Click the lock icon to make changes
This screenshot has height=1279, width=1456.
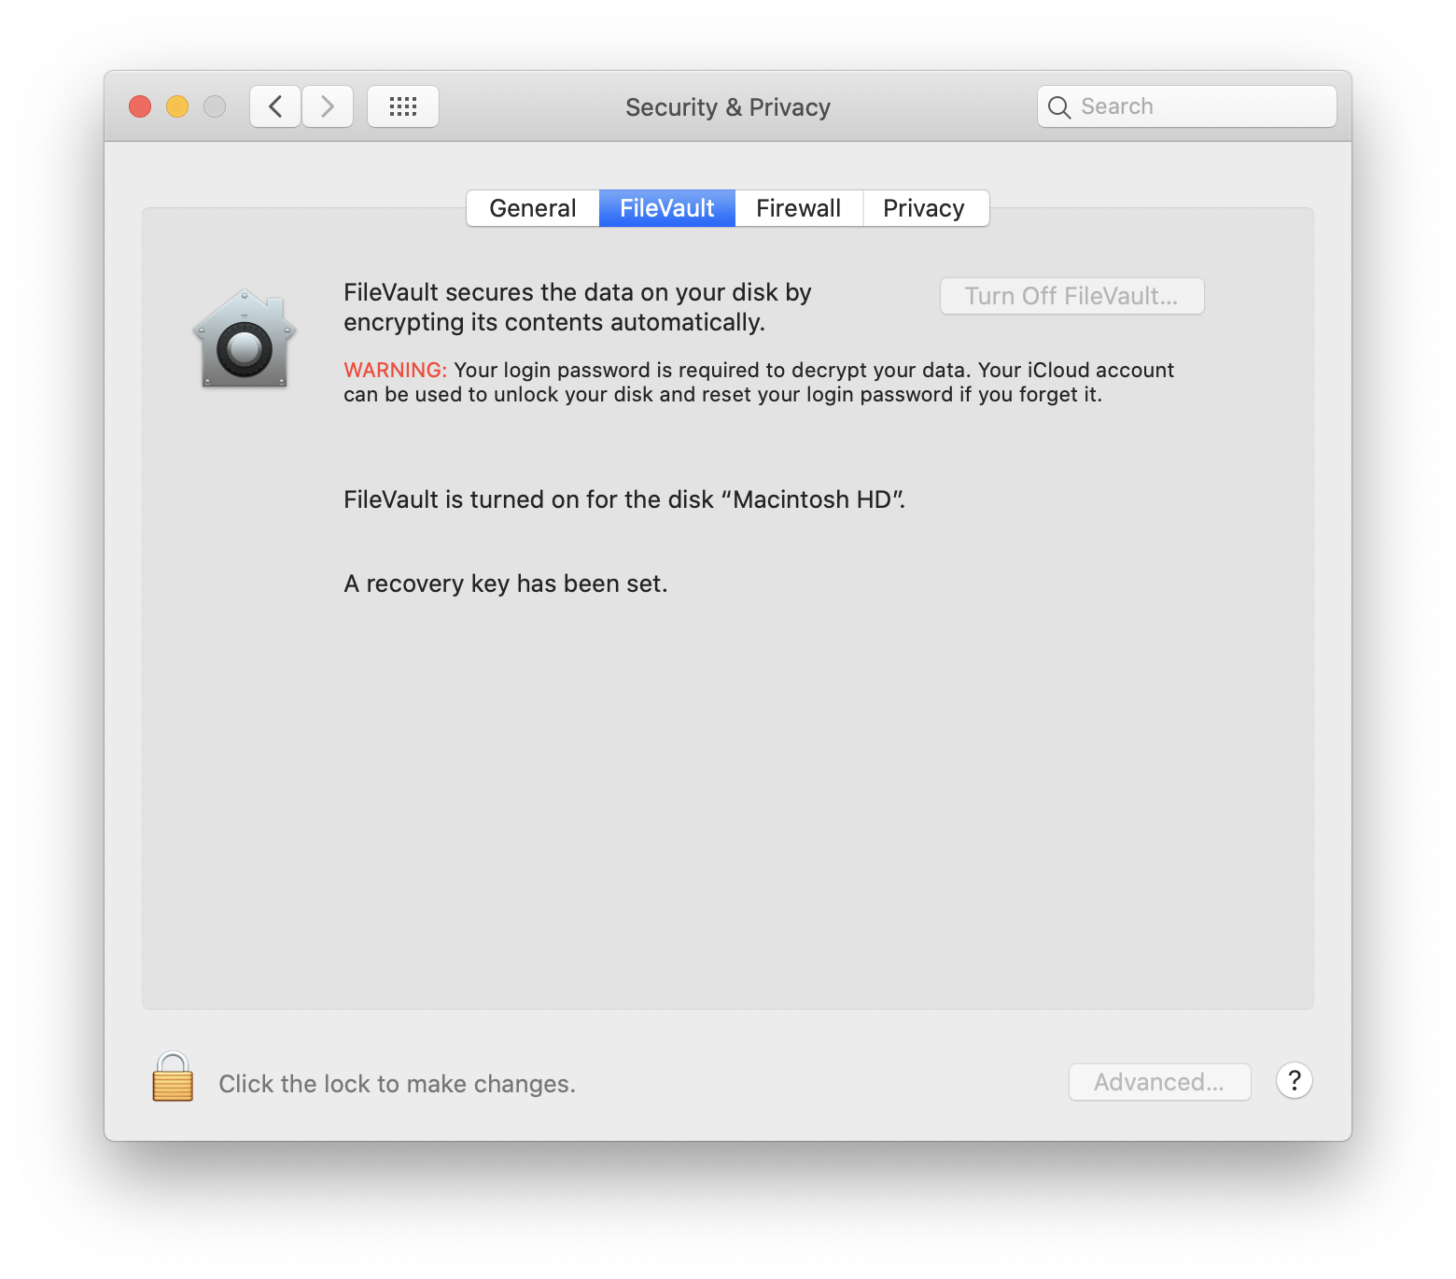point(173,1077)
